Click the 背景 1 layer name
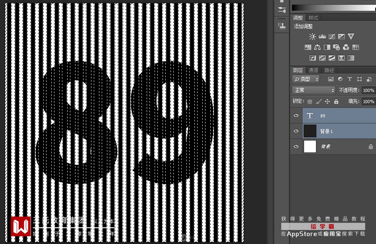The height and width of the screenshot is (244, 376). click(x=326, y=131)
